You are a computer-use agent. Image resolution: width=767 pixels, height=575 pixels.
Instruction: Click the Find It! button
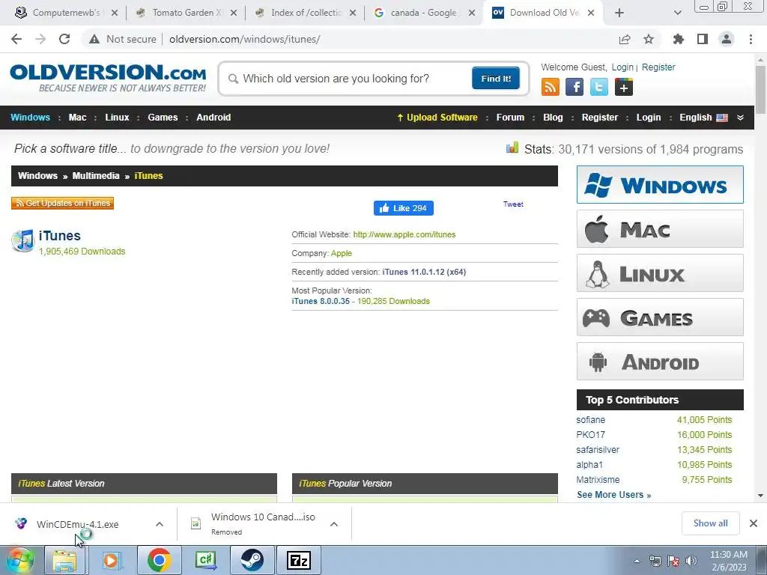pyautogui.click(x=496, y=78)
